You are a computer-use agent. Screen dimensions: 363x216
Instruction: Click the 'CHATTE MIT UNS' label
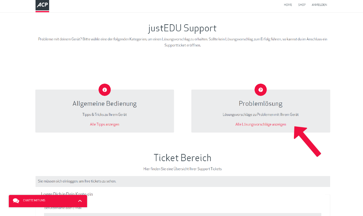tap(34, 201)
